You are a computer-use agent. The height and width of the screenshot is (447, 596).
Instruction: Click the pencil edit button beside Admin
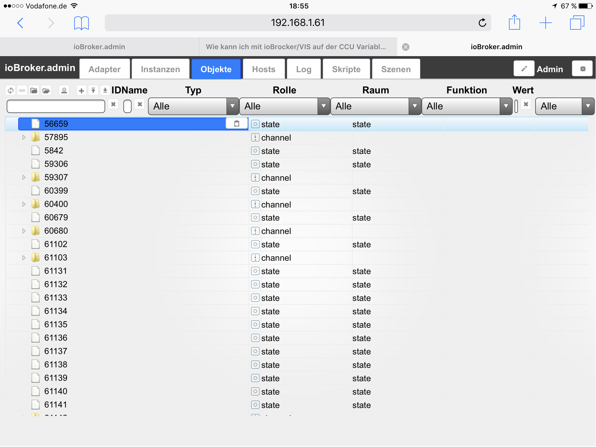[x=524, y=69]
